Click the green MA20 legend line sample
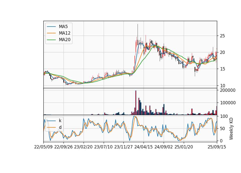241x173 pixels. tap(51, 40)
